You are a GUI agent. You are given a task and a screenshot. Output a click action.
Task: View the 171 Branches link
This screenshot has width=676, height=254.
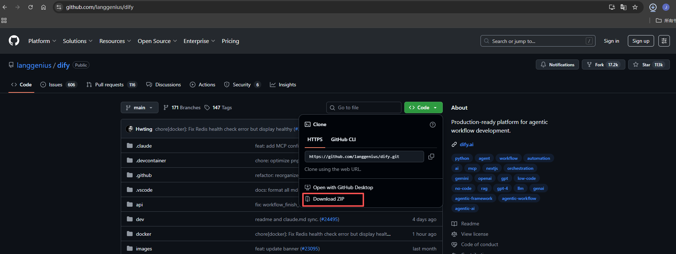182,107
